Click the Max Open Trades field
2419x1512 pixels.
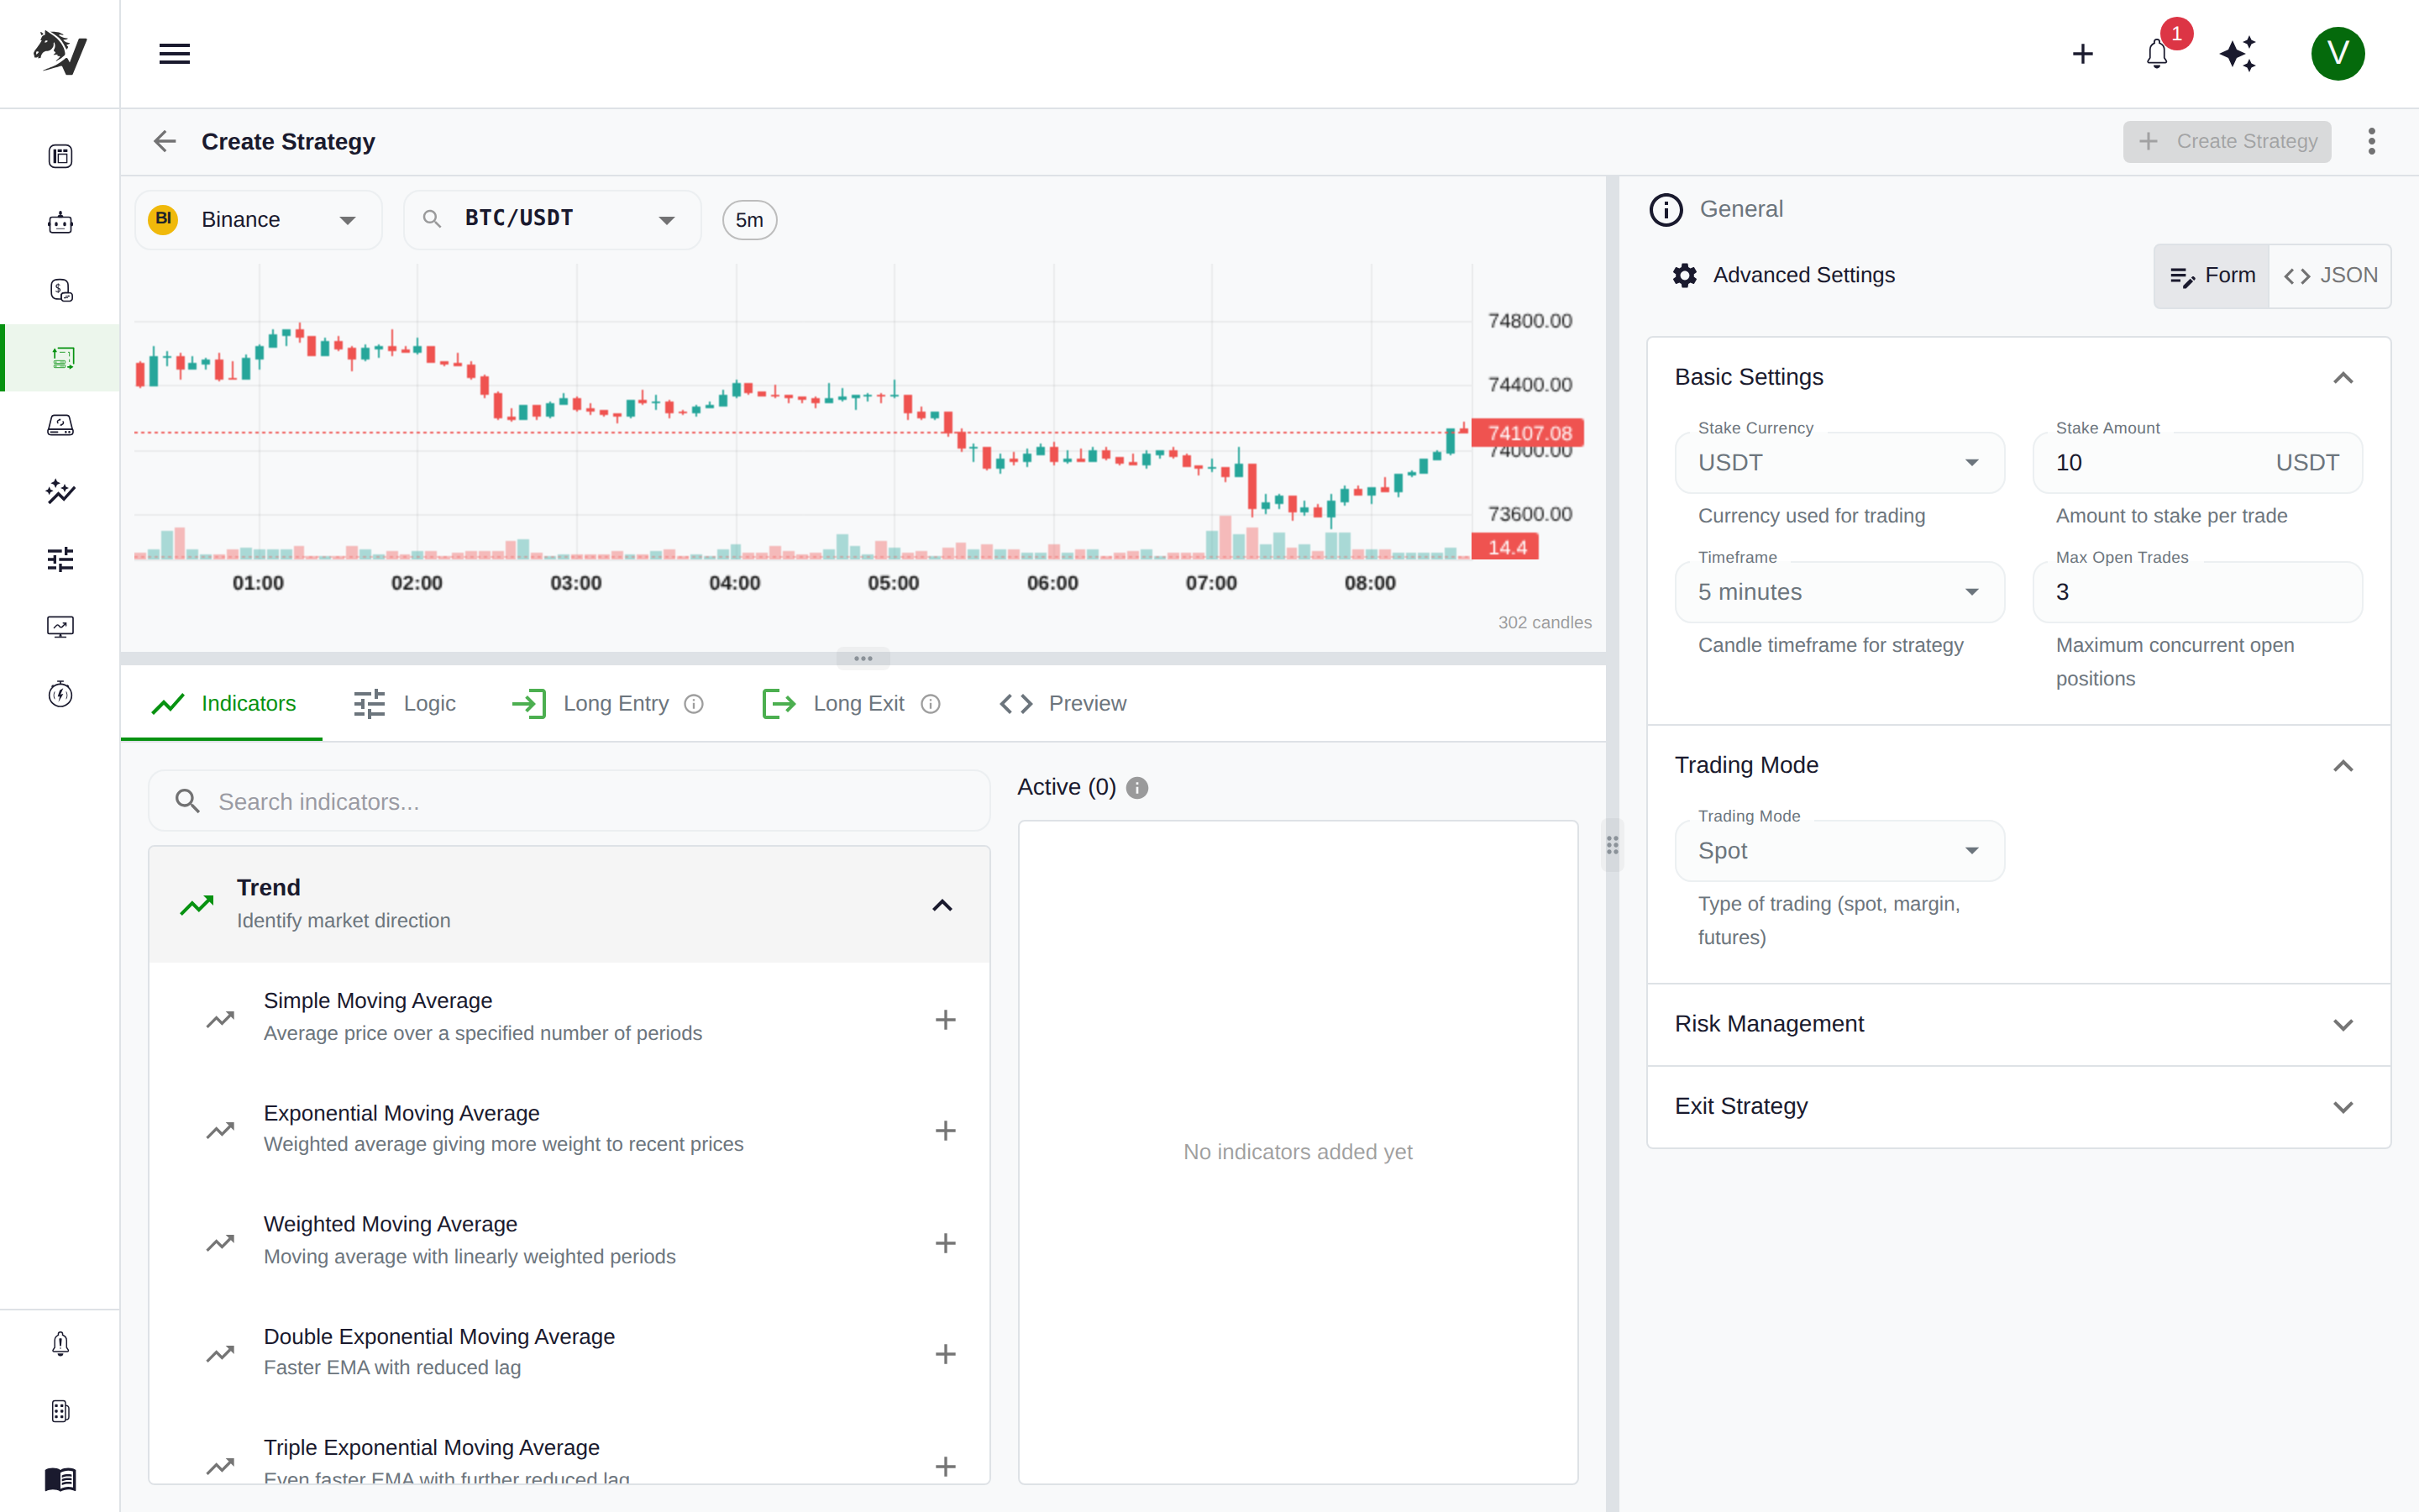(x=2197, y=592)
